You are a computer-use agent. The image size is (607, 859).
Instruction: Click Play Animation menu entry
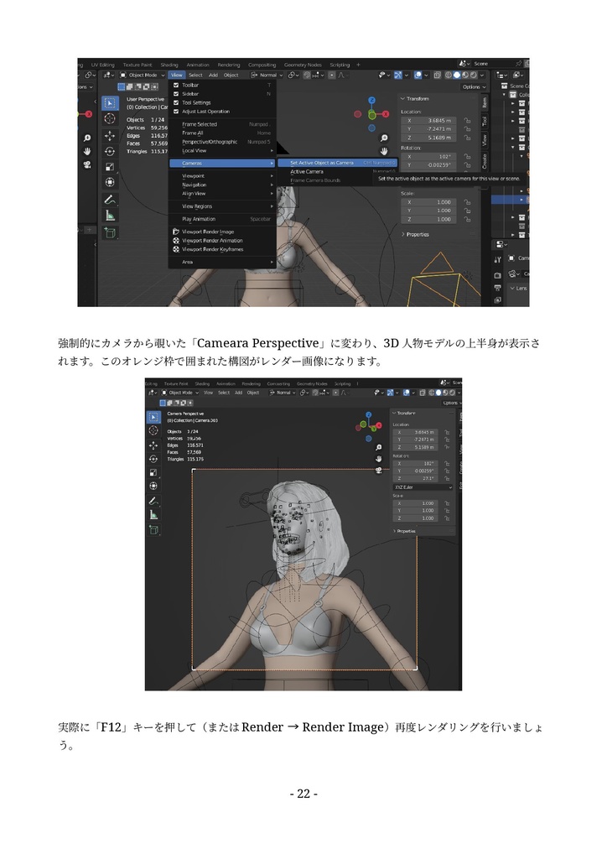(221, 219)
